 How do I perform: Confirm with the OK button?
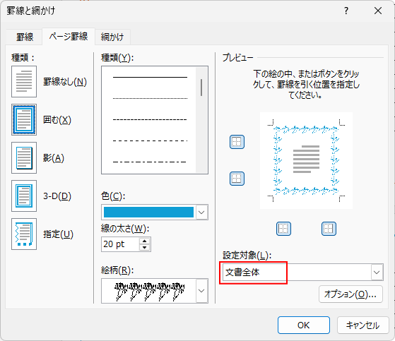[x=304, y=325]
